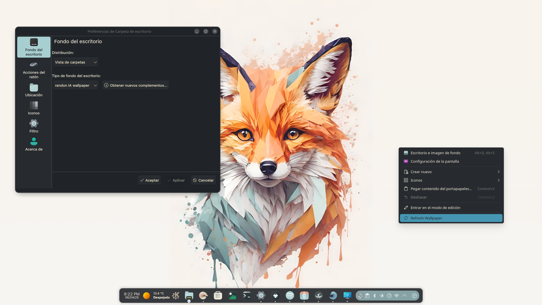
Task: Expand the Crear nuevo submenu
Action: click(x=451, y=172)
